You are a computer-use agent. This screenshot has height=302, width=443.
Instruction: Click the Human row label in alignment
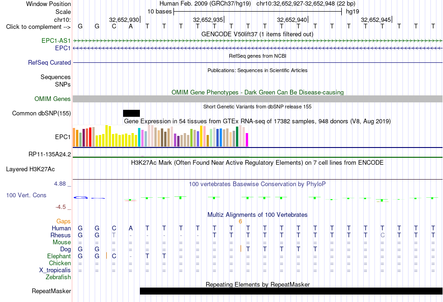[61, 228]
